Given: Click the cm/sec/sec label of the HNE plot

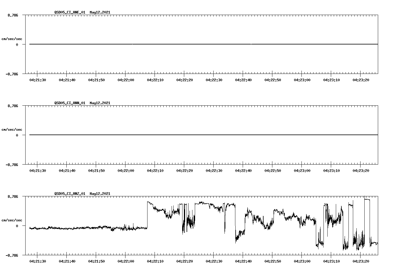Looking at the screenshot, I should pos(12,39).
